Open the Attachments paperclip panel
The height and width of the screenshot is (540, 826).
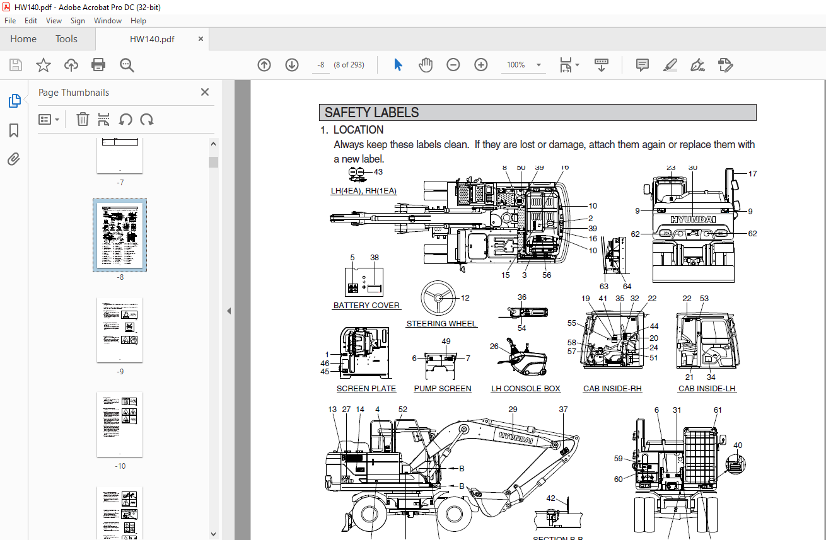(14, 159)
